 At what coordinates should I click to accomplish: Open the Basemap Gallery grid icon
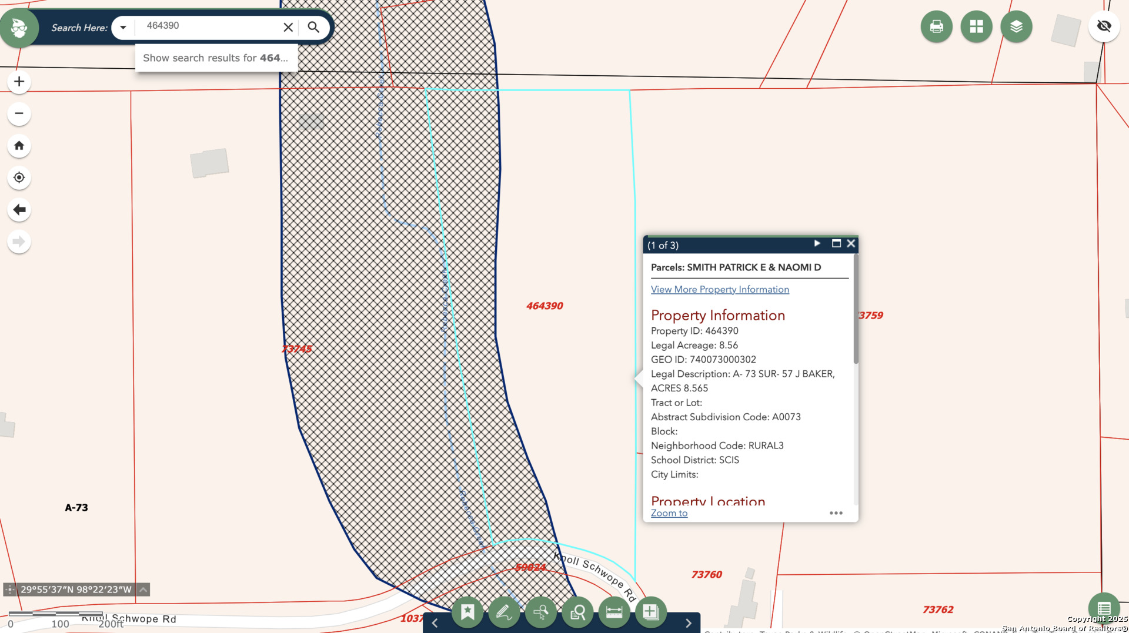976,27
